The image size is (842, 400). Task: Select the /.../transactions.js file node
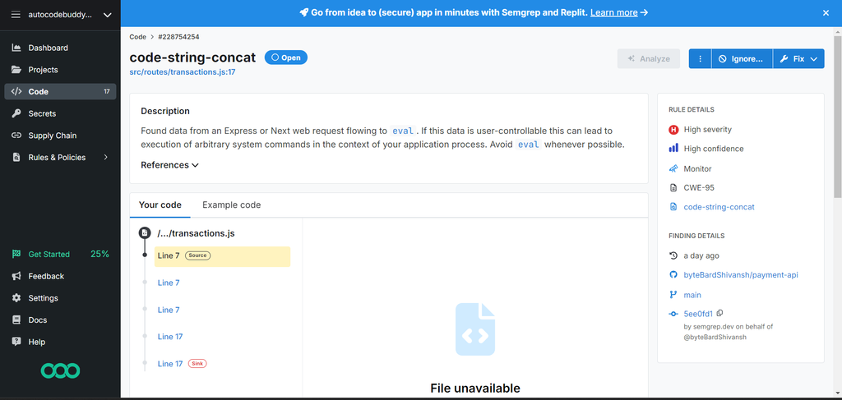click(196, 233)
